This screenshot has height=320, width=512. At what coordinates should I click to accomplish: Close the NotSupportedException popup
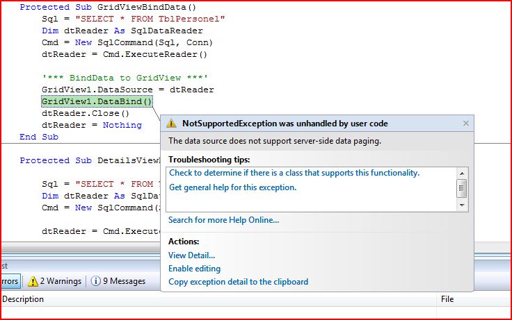pos(465,124)
